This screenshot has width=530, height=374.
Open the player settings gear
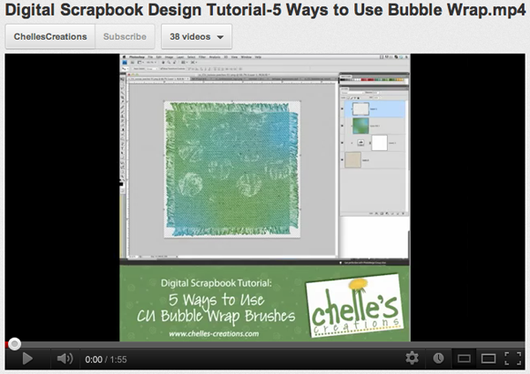(412, 358)
